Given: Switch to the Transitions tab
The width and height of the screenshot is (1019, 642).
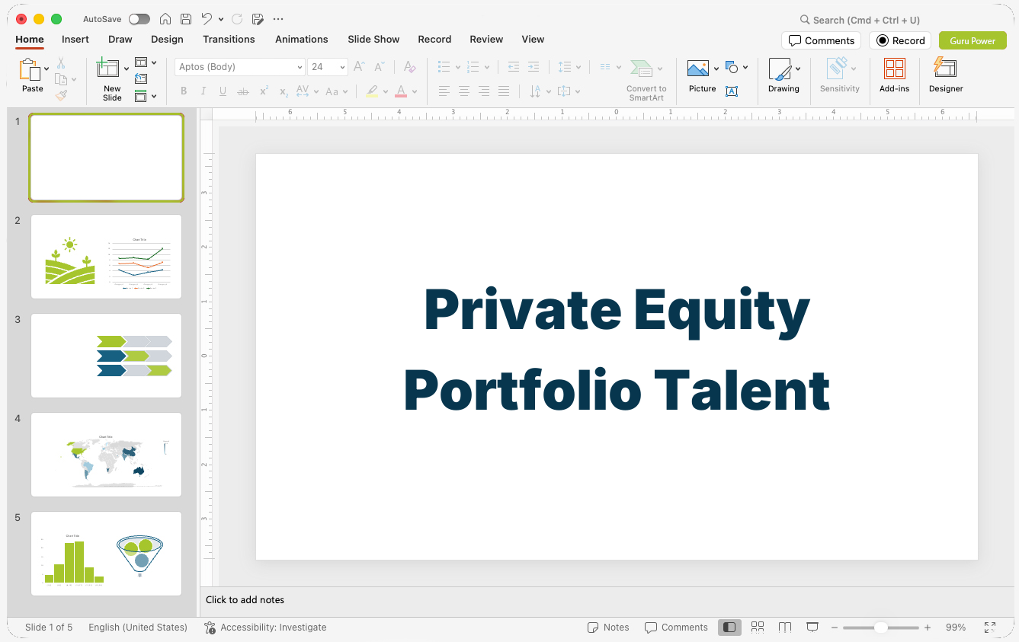Looking at the screenshot, I should [x=229, y=39].
